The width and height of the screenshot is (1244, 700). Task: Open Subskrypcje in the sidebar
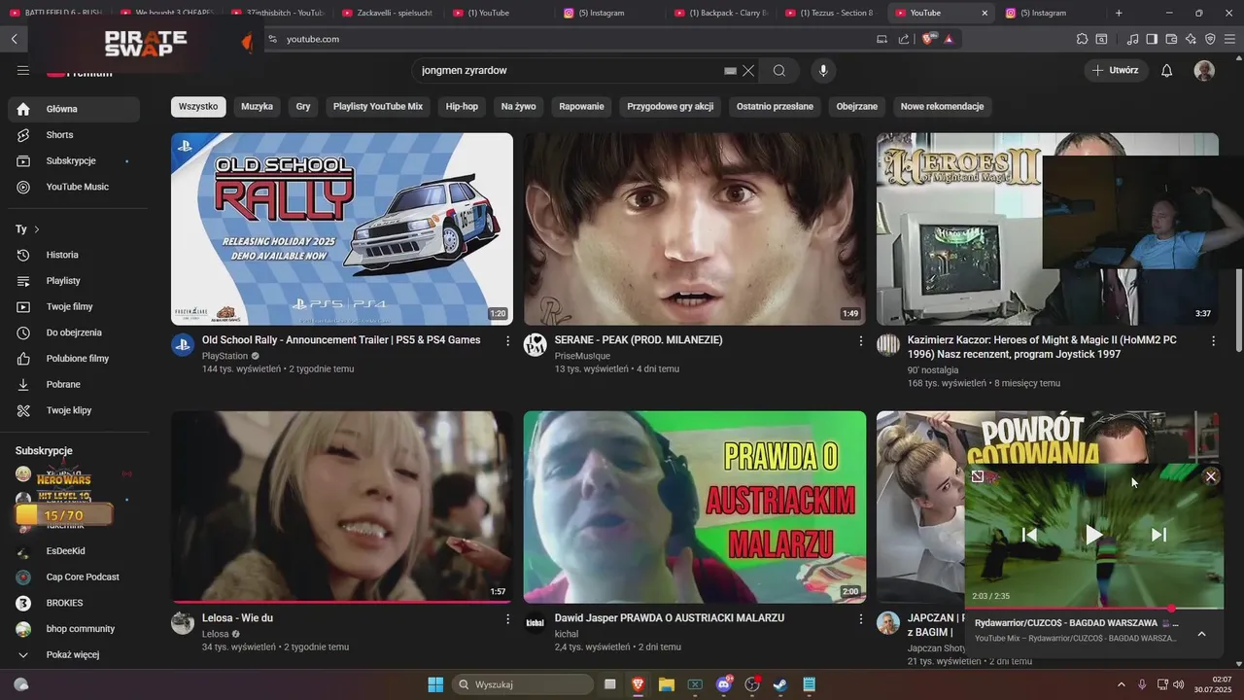tap(74, 160)
